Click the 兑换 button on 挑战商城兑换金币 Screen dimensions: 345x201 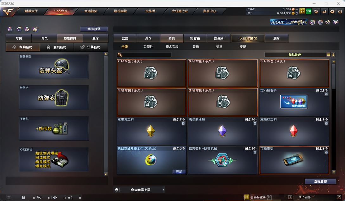(x=179, y=171)
